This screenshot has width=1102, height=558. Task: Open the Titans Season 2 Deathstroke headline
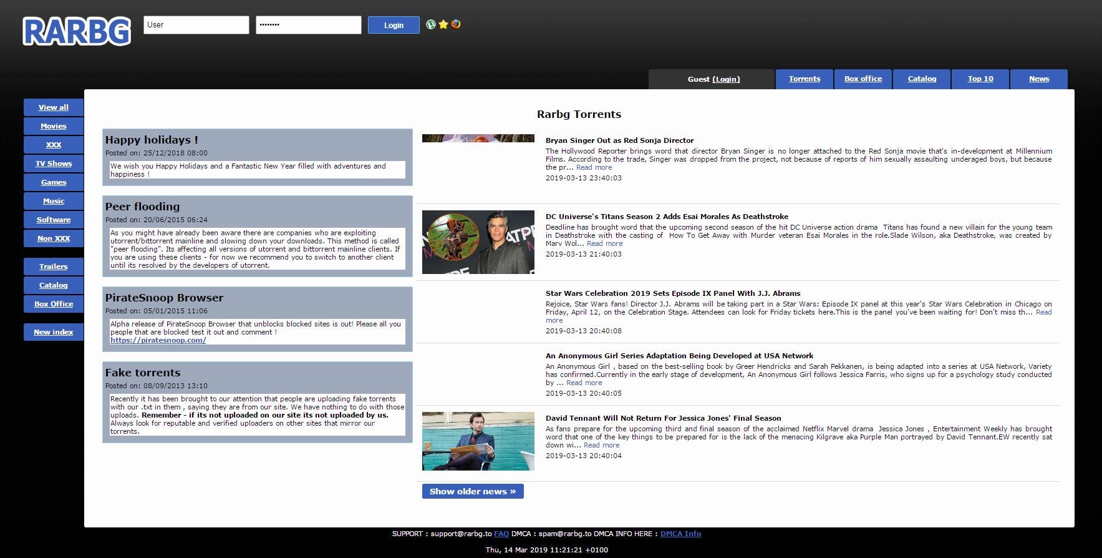click(667, 217)
